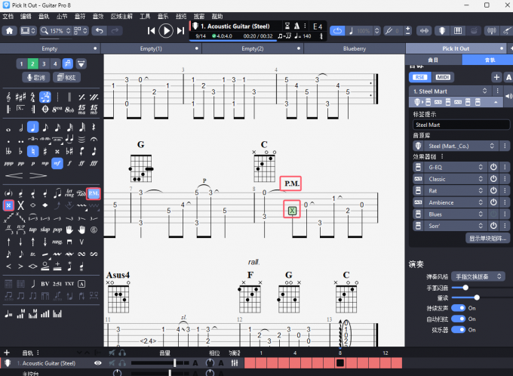Adjust the 重读 accent slider
The height and width of the screenshot is (376, 513).
[477, 298]
